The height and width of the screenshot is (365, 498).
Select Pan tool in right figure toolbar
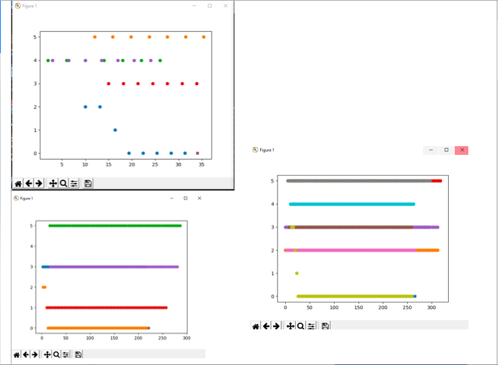[x=290, y=326]
